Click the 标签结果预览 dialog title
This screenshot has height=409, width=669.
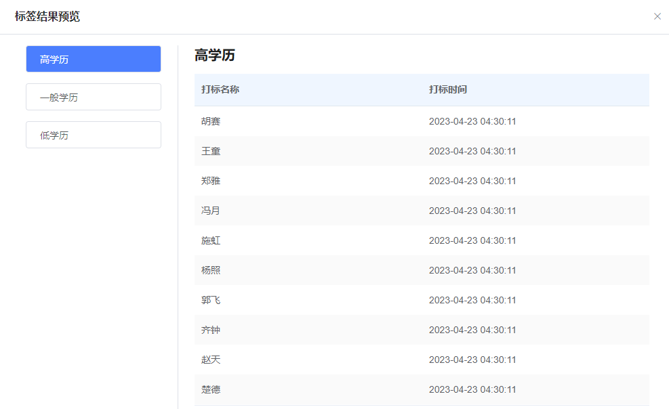(x=47, y=17)
